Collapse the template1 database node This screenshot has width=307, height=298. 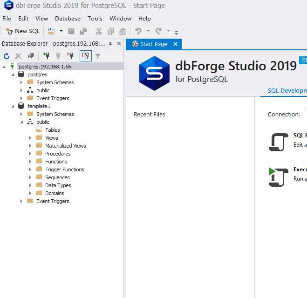(13, 106)
